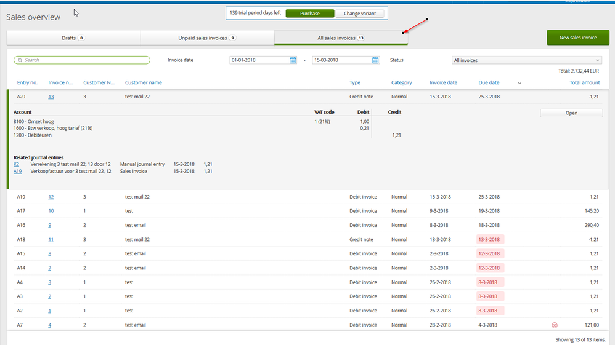Open invoice number 13 link
This screenshot has width=615, height=345.
click(x=51, y=97)
